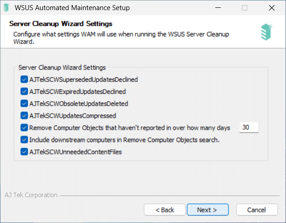The image size is (286, 223).
Task: Minimize the setup window
Action: pyautogui.click(x=218, y=8)
